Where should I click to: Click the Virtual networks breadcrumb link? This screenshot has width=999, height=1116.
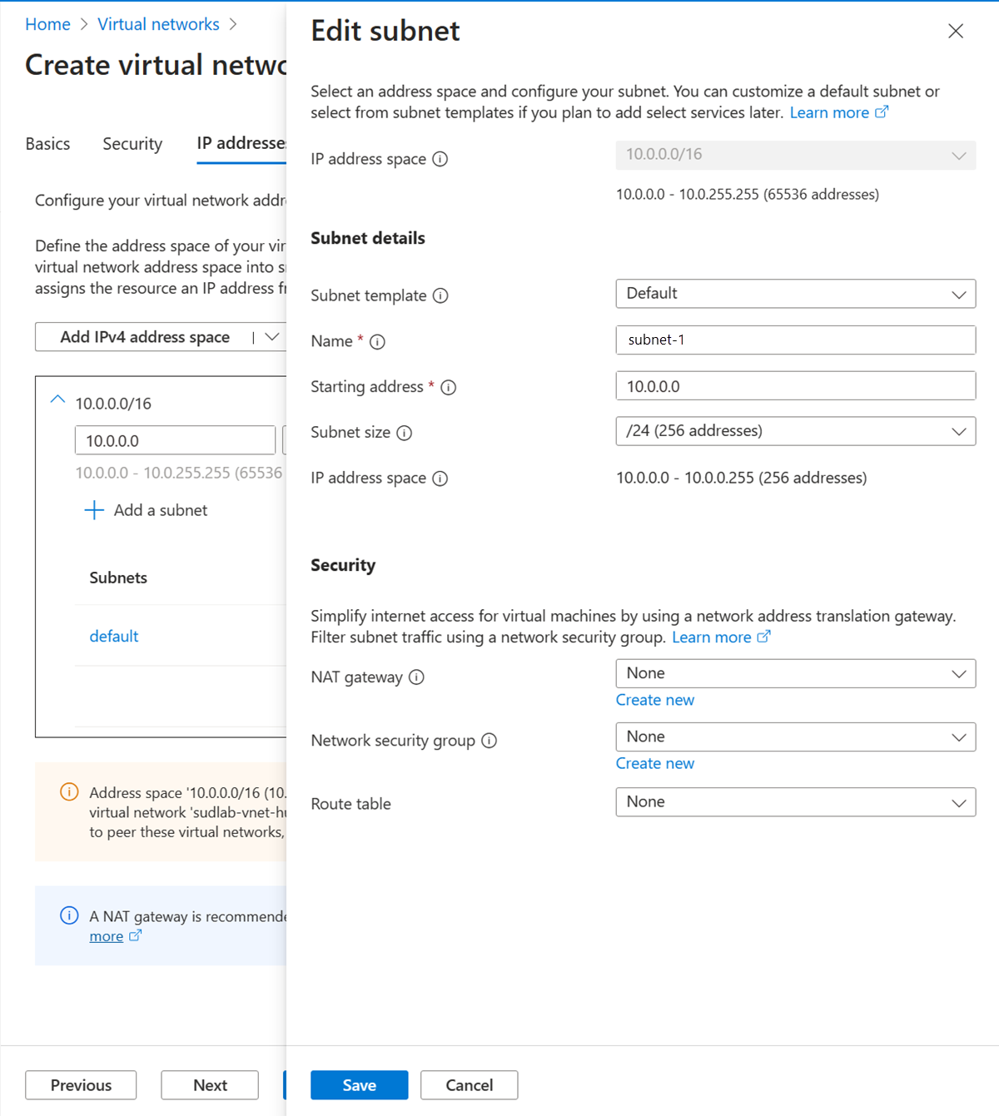[x=158, y=24]
